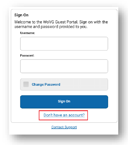Screen dimensions: 128x145
Task: Follow the link highlighted in red
Action: point(64,115)
